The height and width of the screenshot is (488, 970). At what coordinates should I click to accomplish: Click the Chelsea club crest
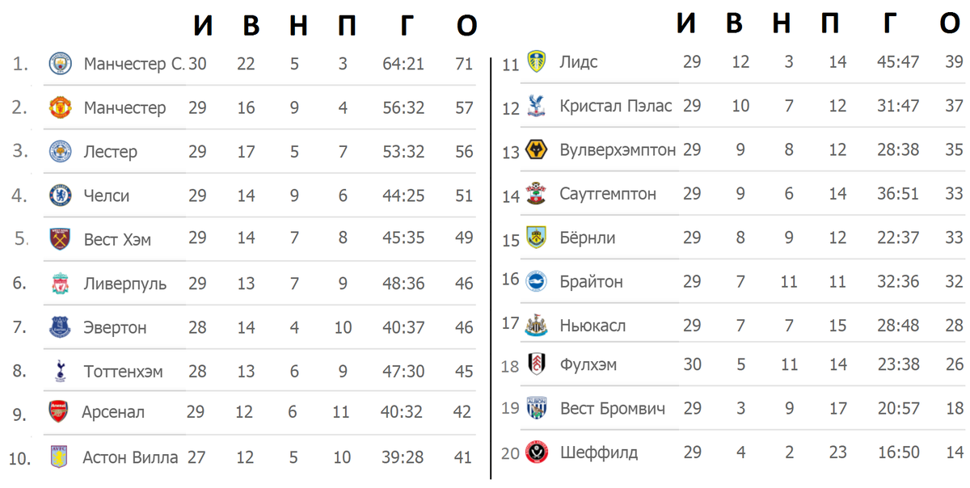61,196
